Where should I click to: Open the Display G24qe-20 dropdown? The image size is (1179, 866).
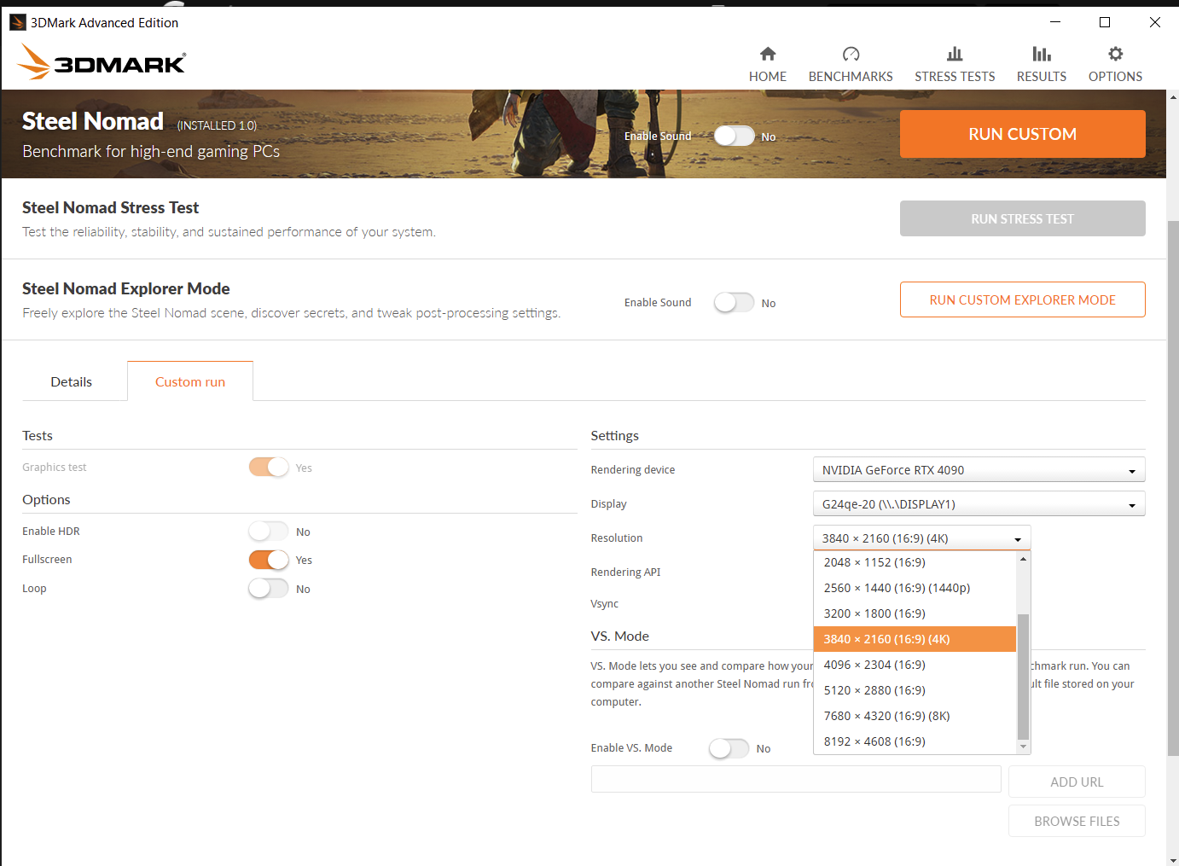click(979, 504)
